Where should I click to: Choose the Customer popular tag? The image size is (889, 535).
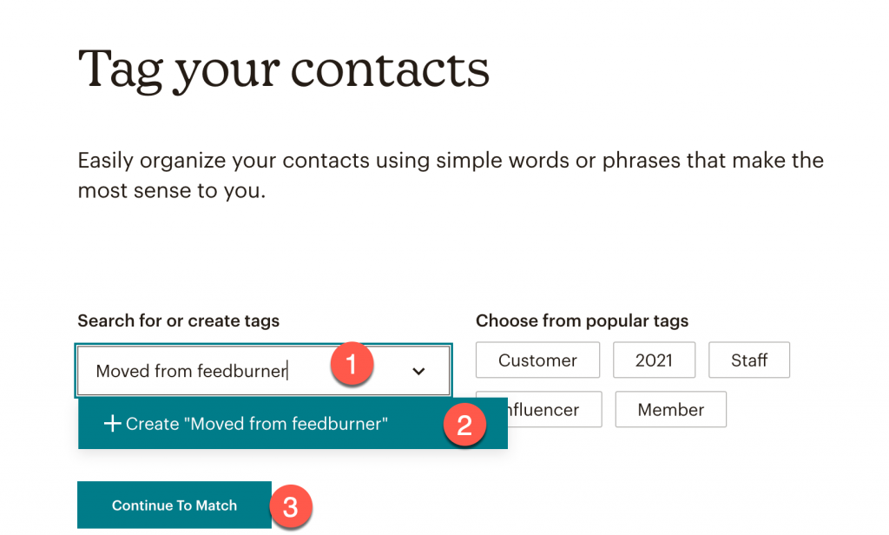point(537,360)
